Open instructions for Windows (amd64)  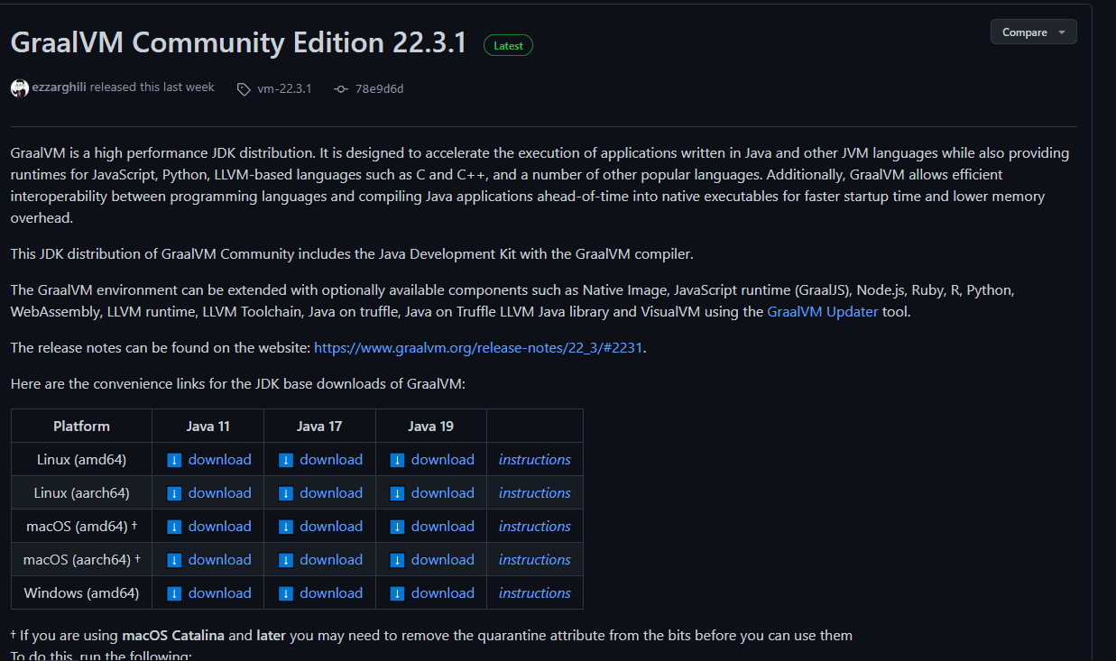coord(535,593)
